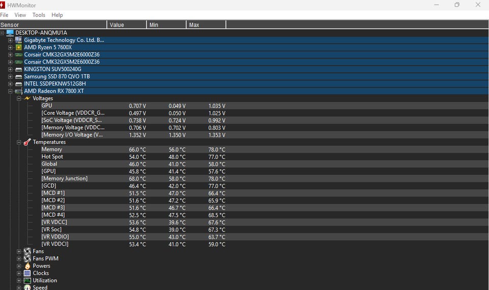Click the Min column header

tap(166, 24)
